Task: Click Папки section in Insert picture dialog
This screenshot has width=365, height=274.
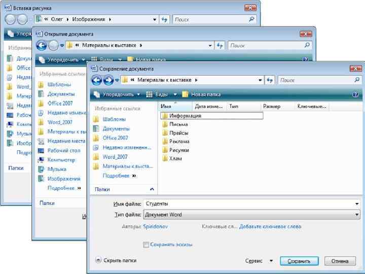Action: tap(16, 168)
